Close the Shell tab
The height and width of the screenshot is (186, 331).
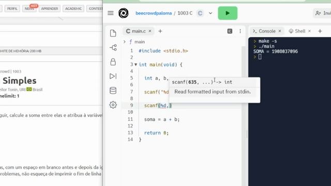[x=309, y=31]
